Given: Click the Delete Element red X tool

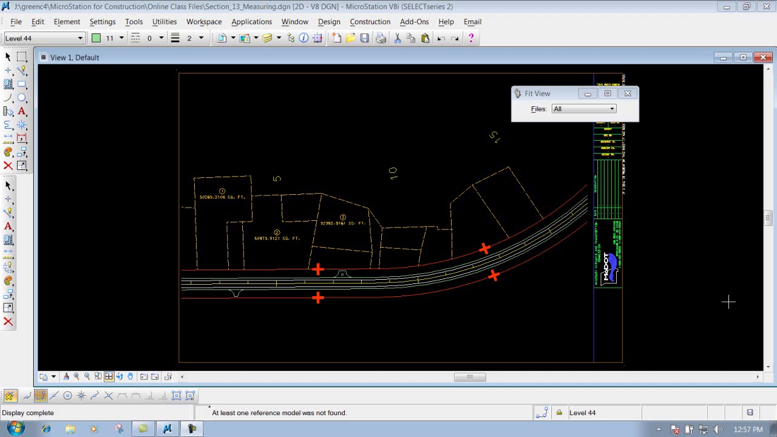Looking at the screenshot, I should (8, 166).
